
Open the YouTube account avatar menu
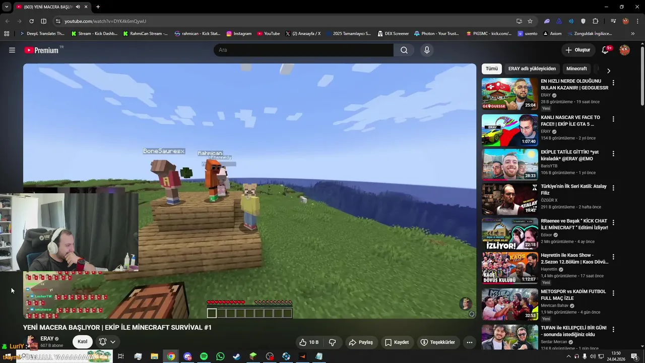(x=624, y=50)
